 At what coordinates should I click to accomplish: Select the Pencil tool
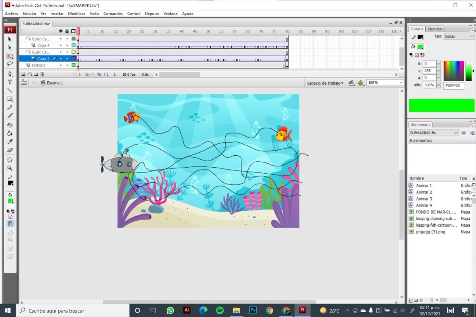coord(10,107)
